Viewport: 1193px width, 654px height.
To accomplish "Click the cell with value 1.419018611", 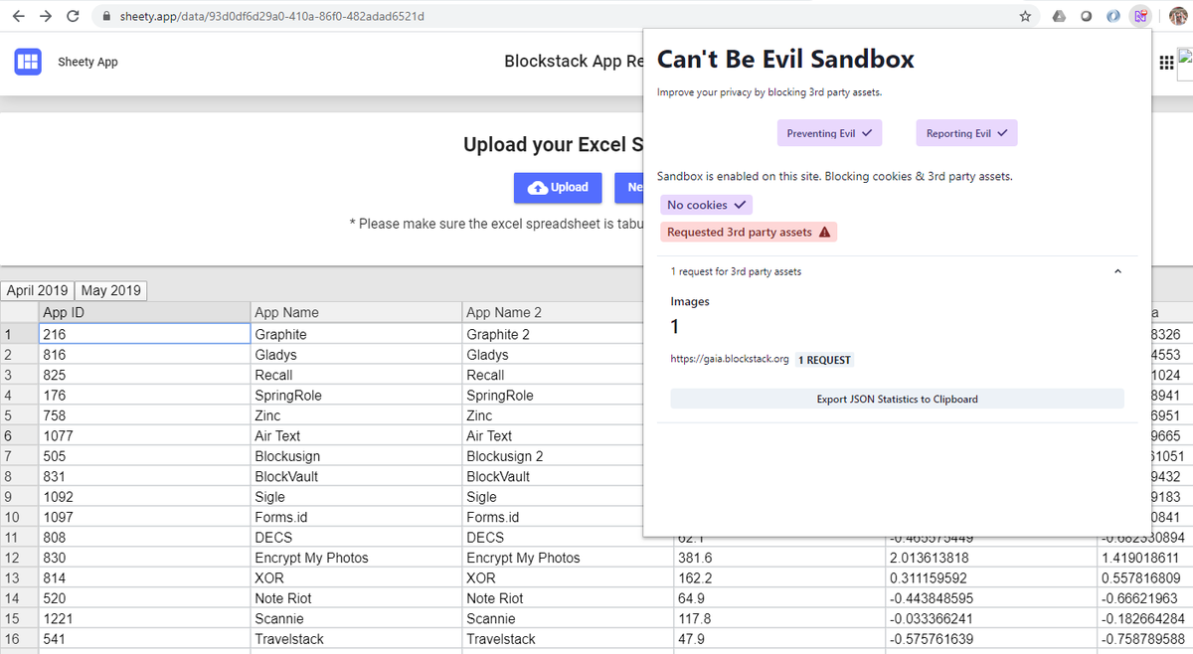I will click(x=1145, y=558).
